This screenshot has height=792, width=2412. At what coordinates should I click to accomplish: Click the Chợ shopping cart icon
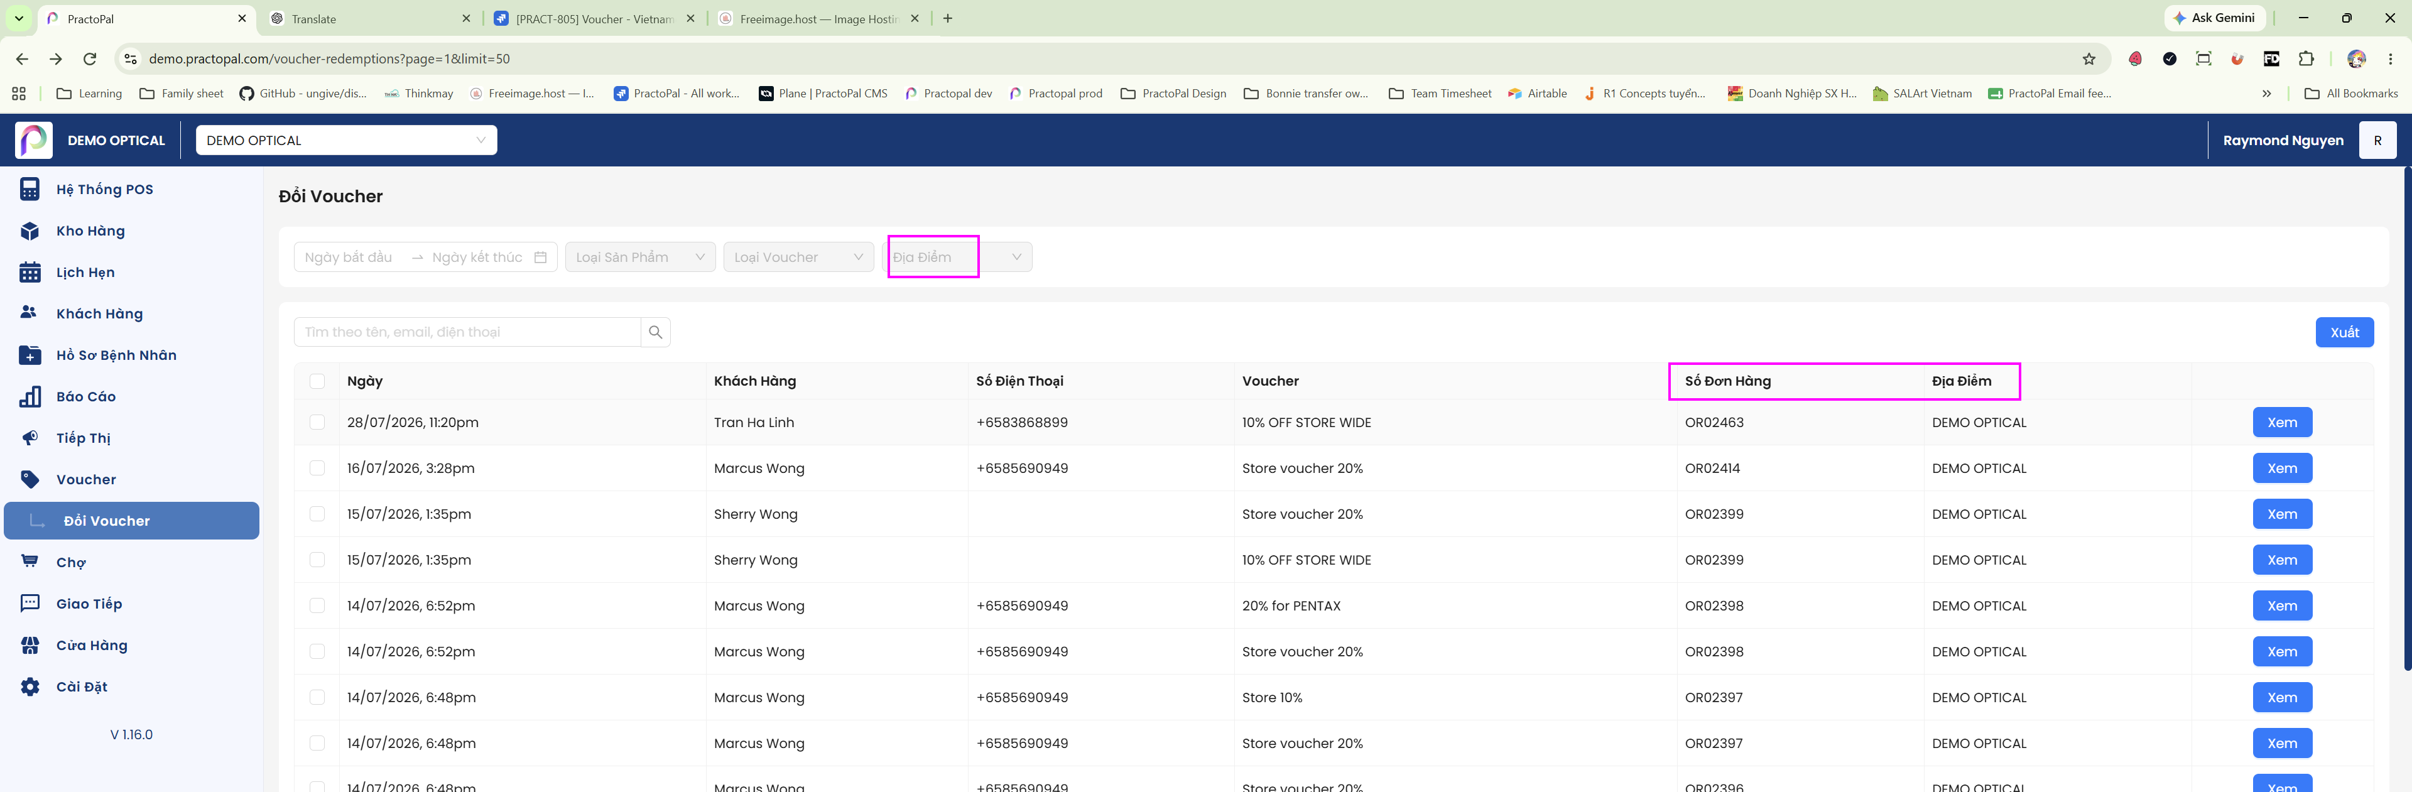click(x=30, y=561)
